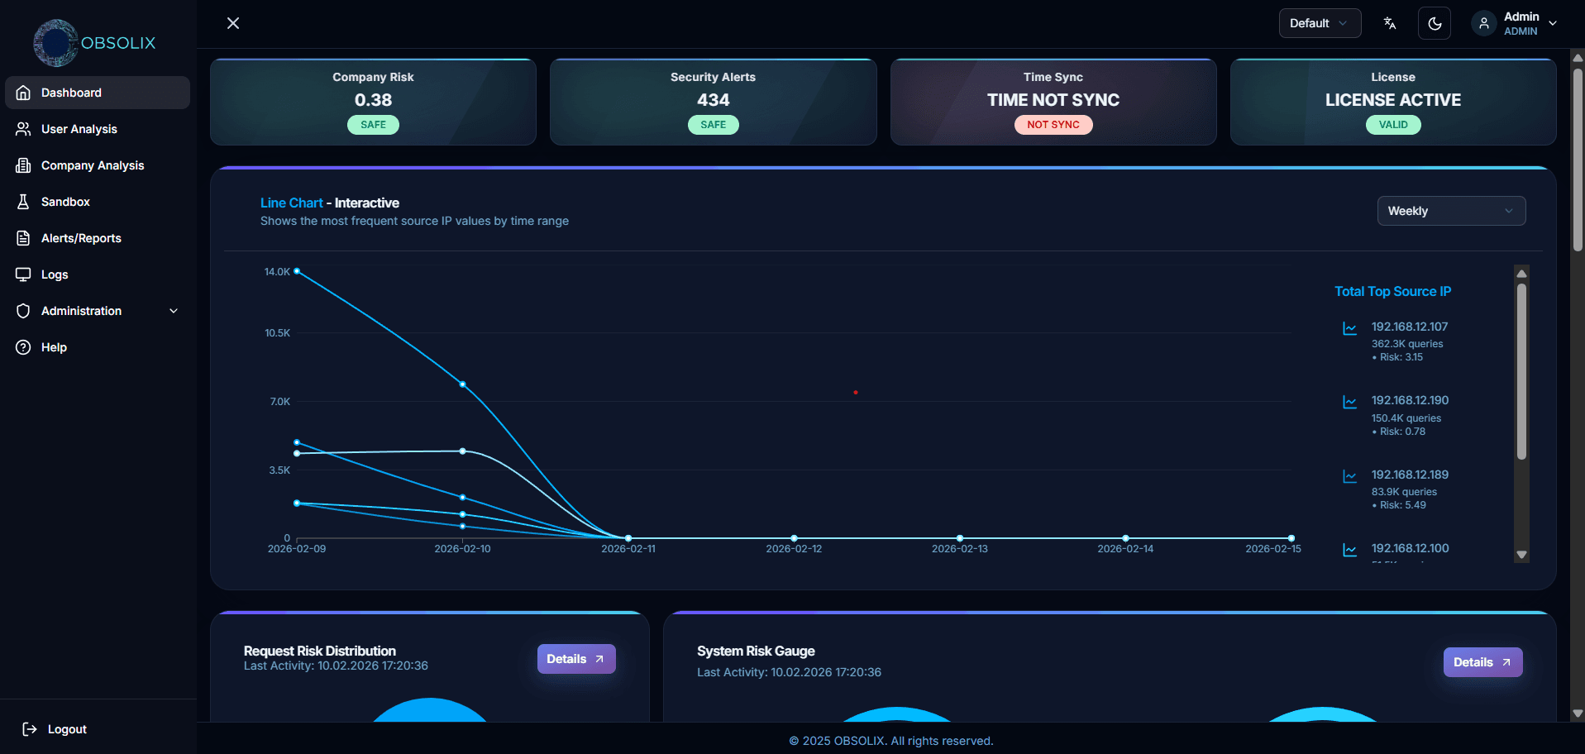Open the Administration menu item
This screenshot has height=754, width=1585.
point(98,311)
